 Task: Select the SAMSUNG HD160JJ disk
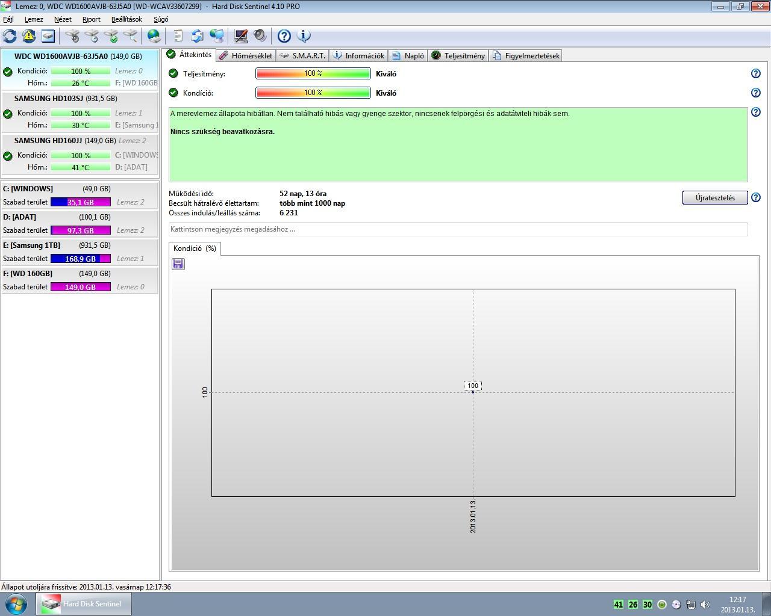pos(80,153)
